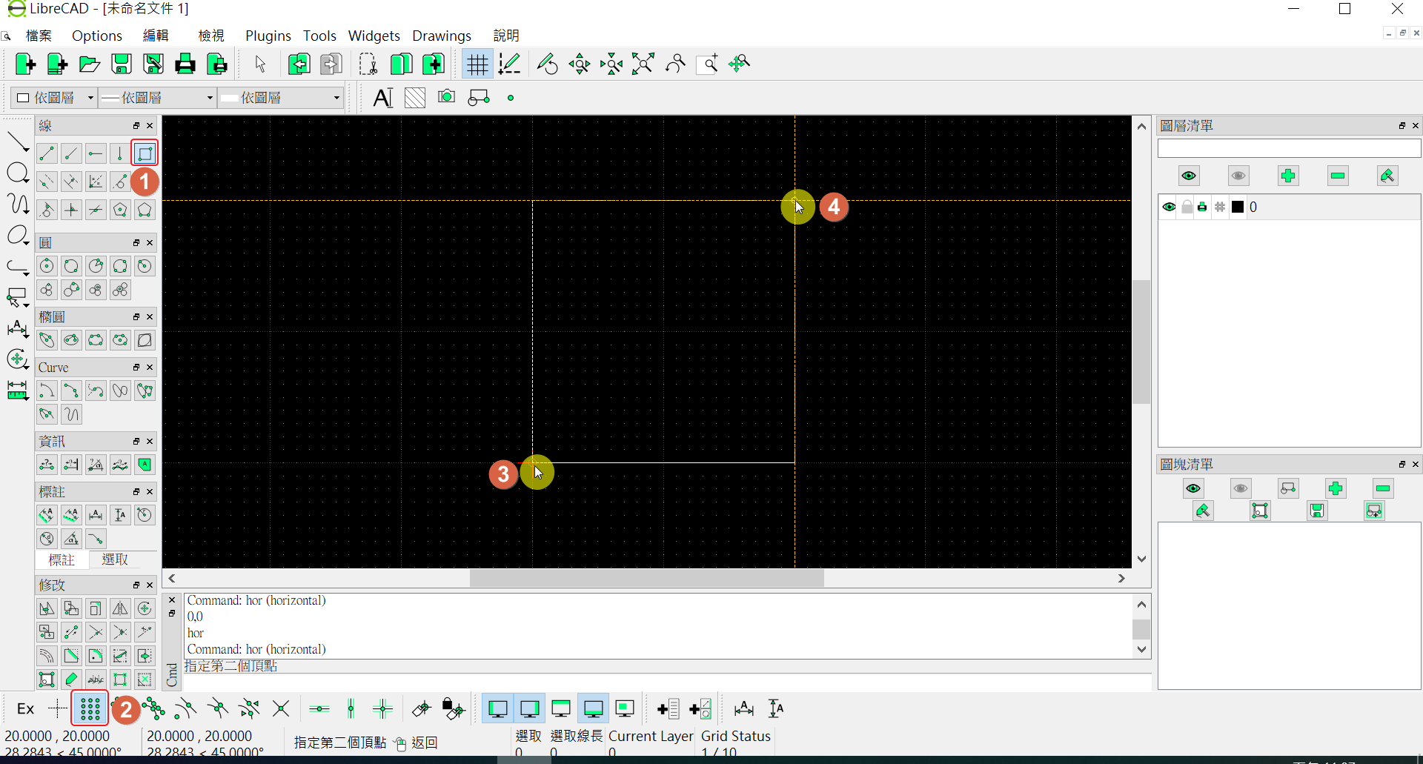Open the Plugins menu
Viewport: 1423px width, 764px height.
click(268, 36)
